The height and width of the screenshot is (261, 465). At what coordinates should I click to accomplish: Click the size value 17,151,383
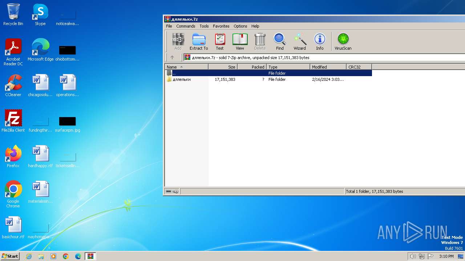tap(225, 79)
